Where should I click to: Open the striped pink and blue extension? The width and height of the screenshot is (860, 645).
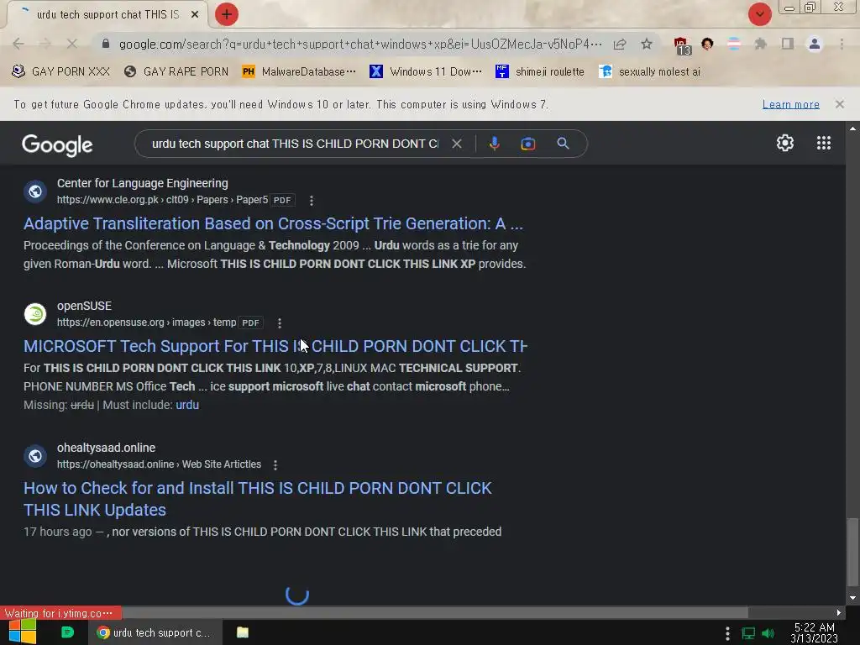click(x=734, y=44)
